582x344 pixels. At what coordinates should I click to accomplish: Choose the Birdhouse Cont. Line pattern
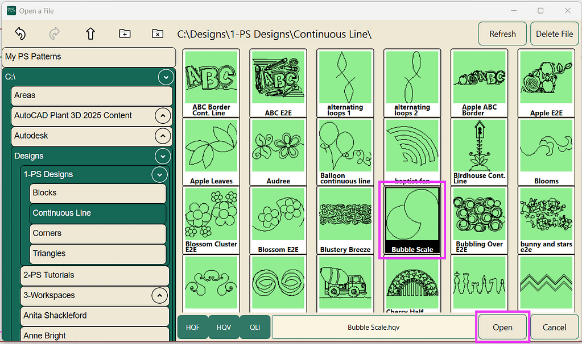pos(480,151)
